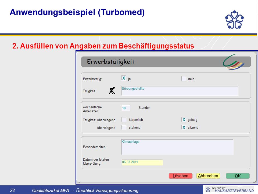Confirm with the green OK button
The height and width of the screenshot is (194, 258).
(238, 176)
